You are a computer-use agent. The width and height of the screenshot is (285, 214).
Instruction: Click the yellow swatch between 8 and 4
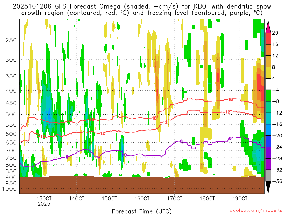(268, 73)
